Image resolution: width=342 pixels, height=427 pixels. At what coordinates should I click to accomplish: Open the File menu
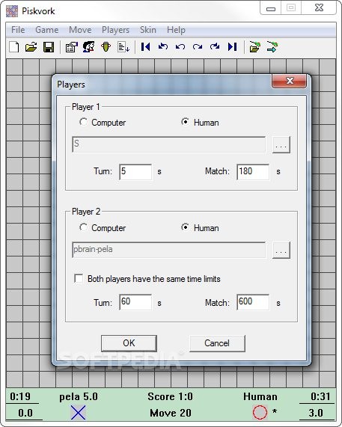18,30
